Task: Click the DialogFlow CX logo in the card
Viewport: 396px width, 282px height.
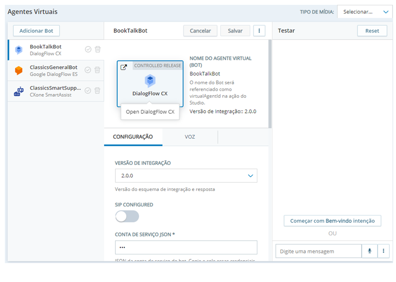Action: click(150, 81)
